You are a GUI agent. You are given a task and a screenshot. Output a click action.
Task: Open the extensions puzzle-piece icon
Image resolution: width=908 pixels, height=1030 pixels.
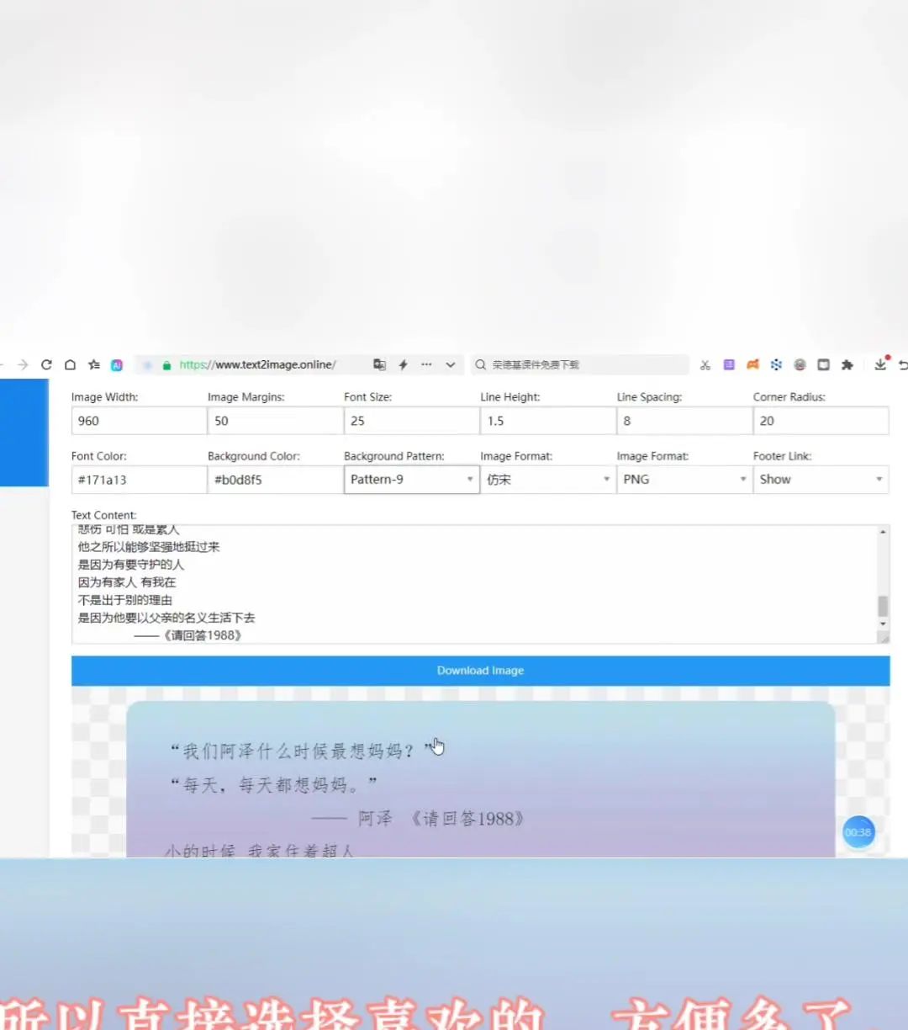(x=848, y=364)
